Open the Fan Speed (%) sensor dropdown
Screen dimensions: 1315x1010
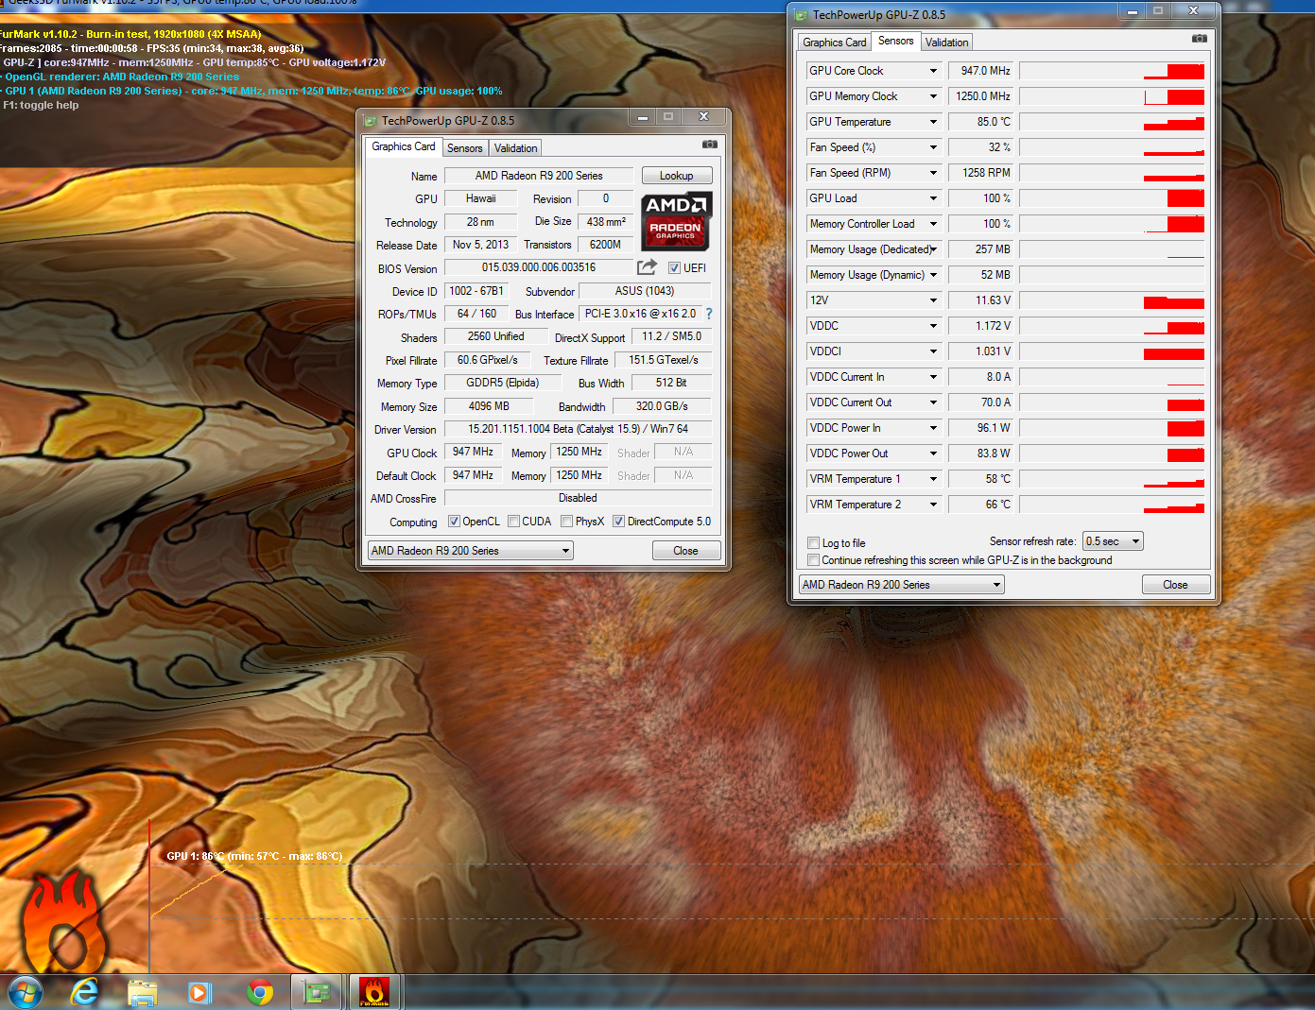click(933, 147)
